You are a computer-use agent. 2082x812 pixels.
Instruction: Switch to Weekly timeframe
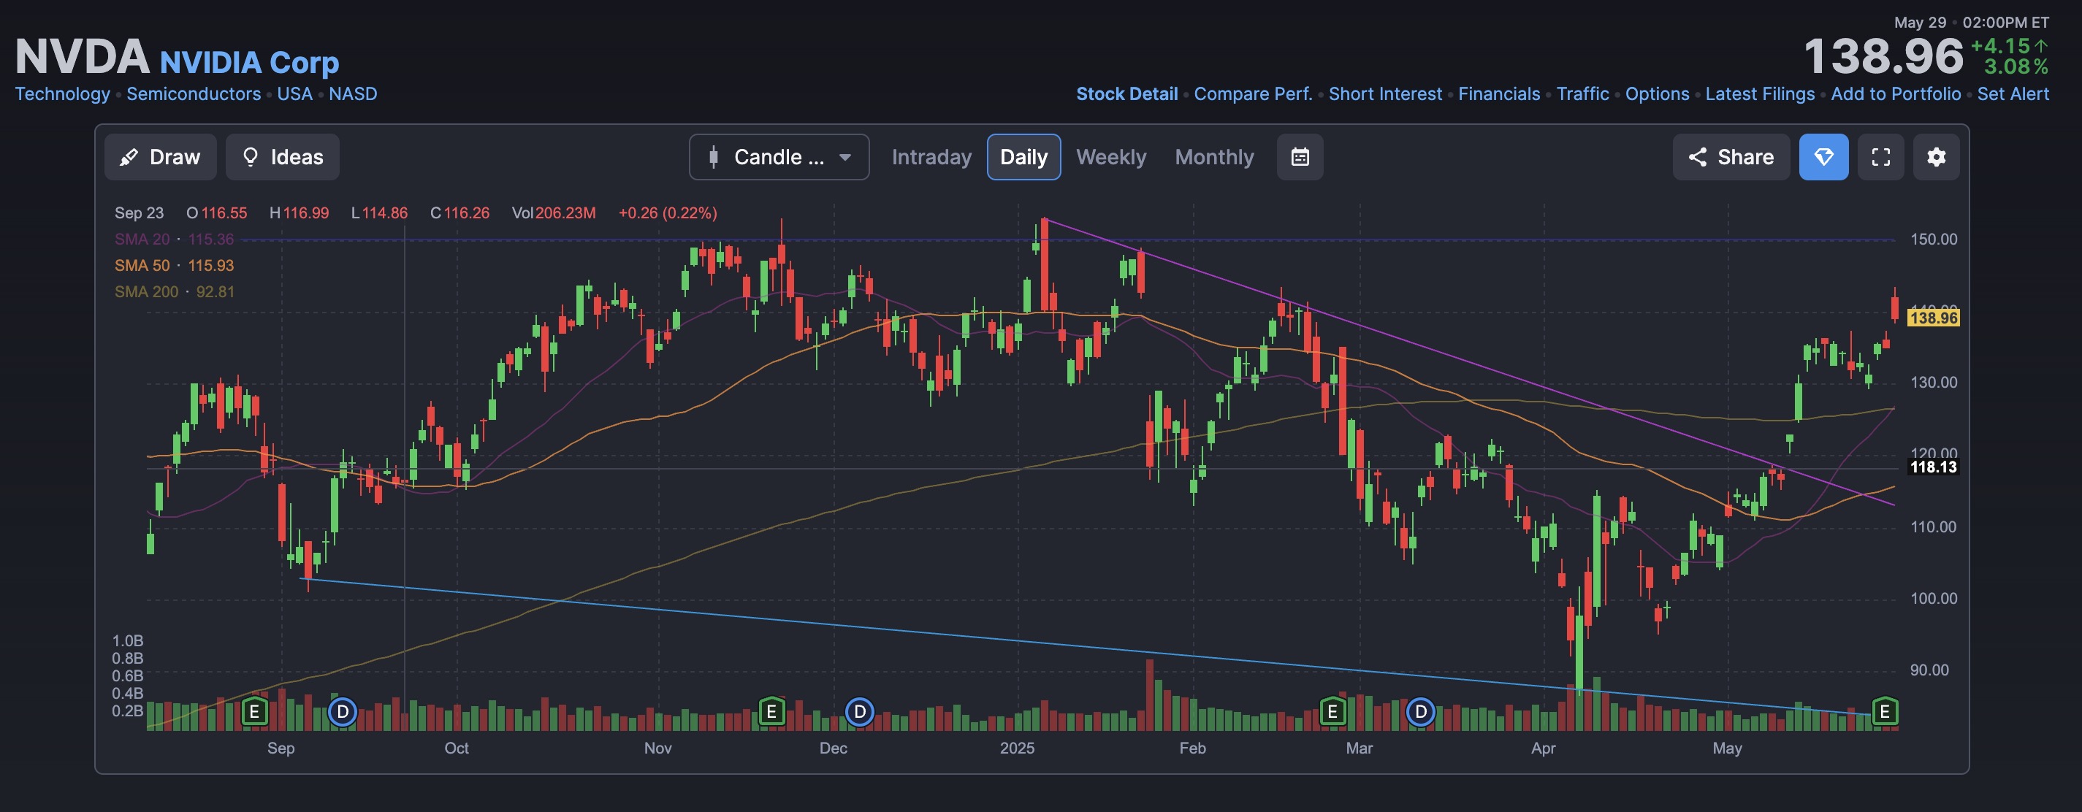1111,157
